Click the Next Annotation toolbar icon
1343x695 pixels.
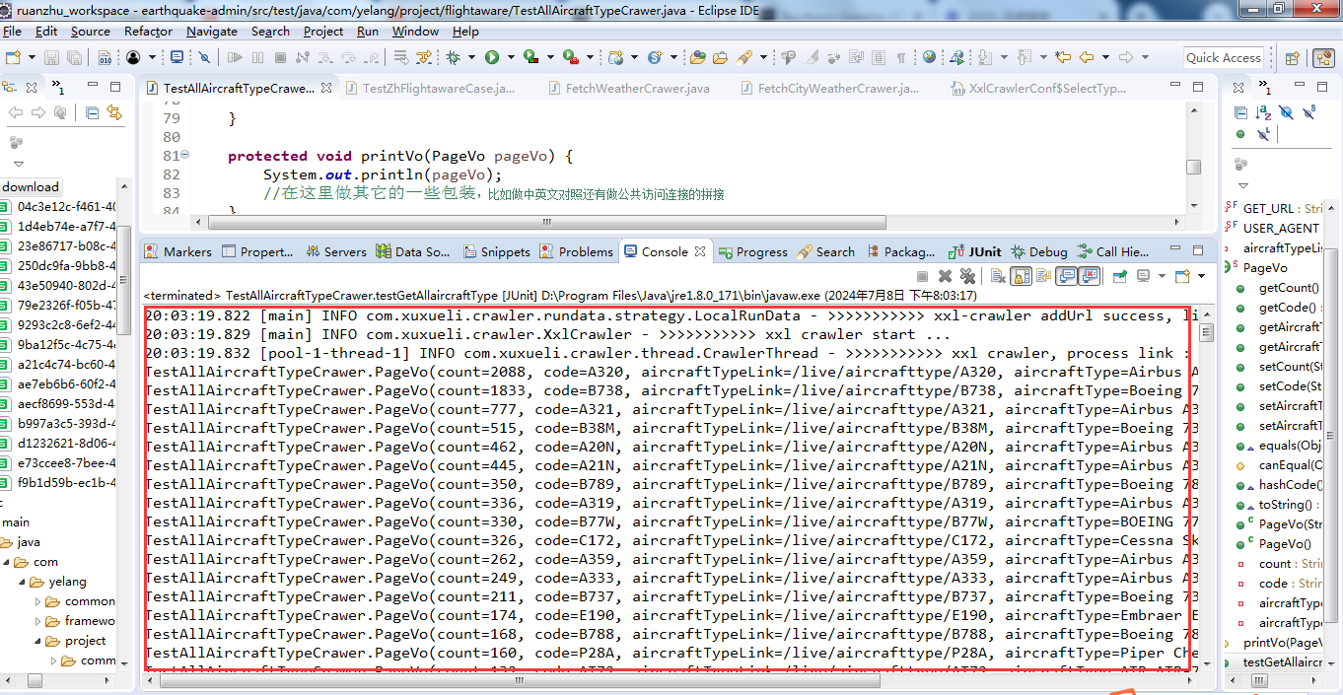click(984, 57)
